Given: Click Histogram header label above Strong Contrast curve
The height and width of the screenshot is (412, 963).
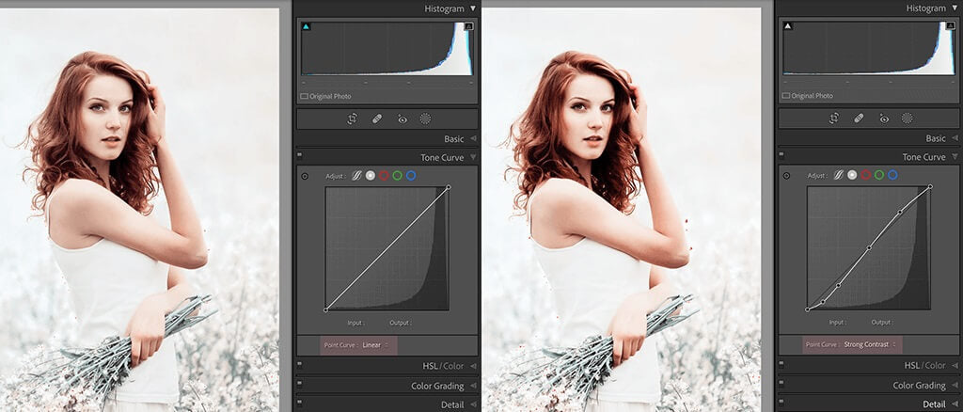Looking at the screenshot, I should tap(926, 8).
